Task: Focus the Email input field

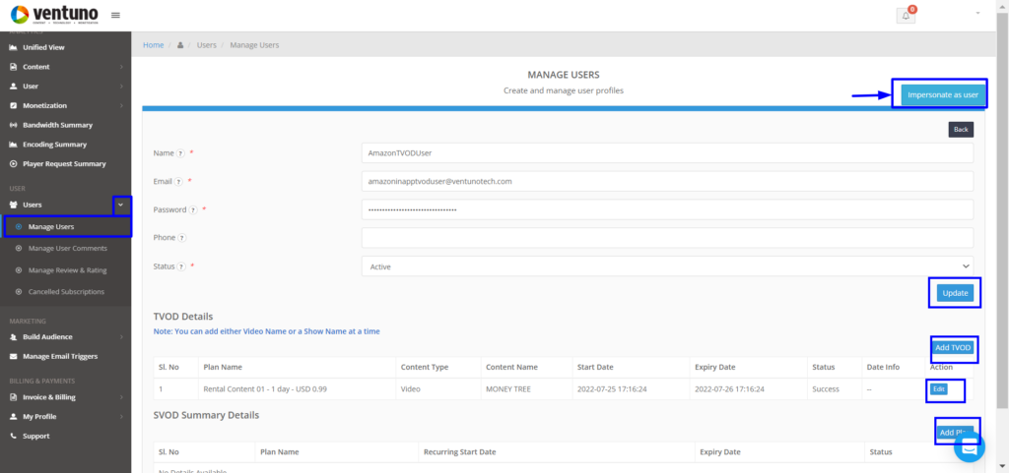Action: 667,181
